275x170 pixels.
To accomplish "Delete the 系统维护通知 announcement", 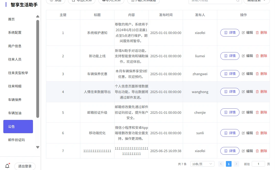I will pos(261,33).
